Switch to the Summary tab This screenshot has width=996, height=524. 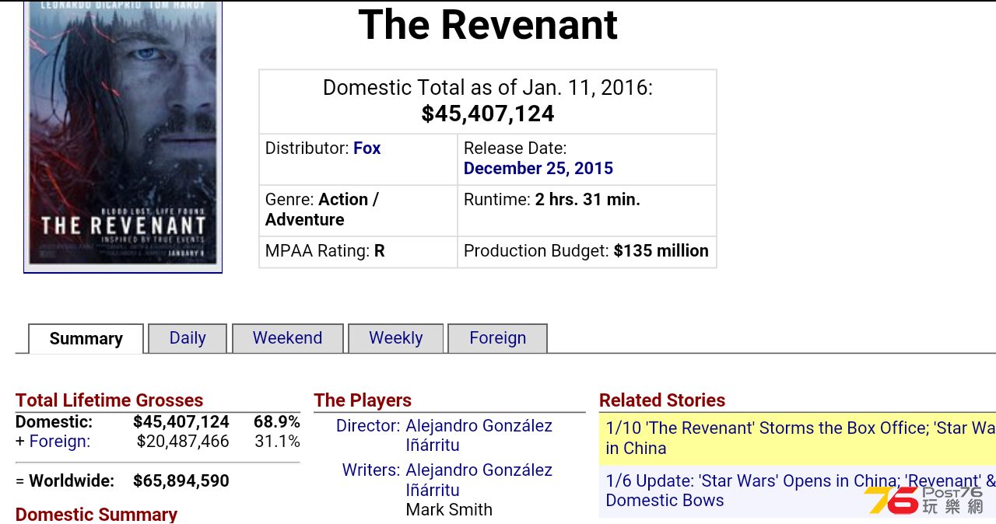(x=86, y=339)
